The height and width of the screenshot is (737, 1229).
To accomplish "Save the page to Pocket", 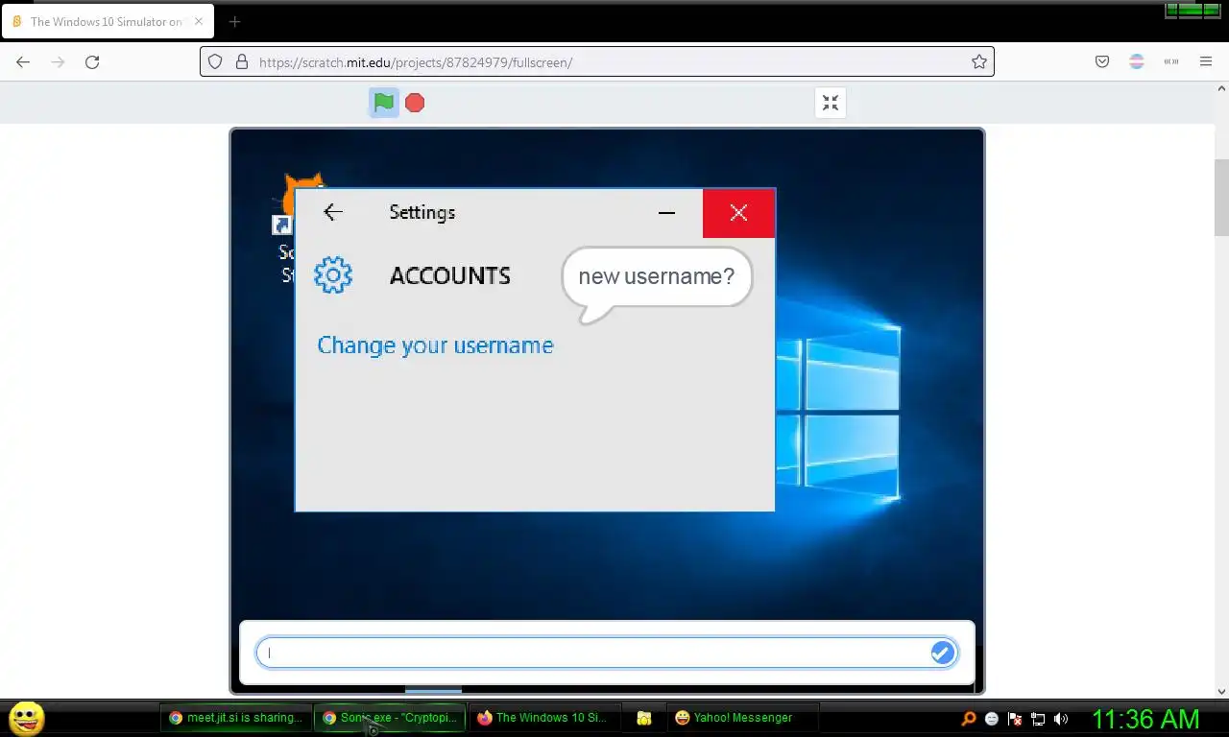I will [x=1102, y=61].
